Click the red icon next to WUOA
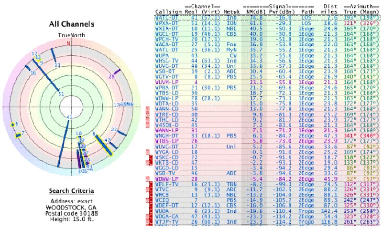Image resolution: width=381 pixels, height=229 pixels. coord(151,211)
